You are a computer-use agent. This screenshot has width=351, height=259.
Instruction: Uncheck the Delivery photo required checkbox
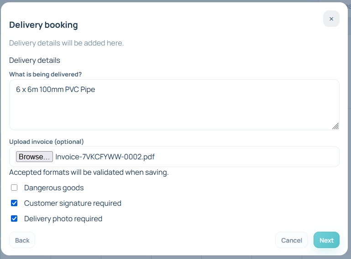coord(14,218)
